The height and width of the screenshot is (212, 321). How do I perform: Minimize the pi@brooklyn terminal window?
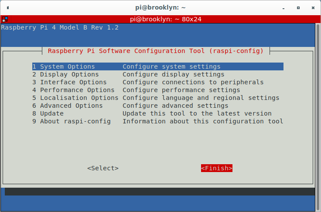(283, 8)
